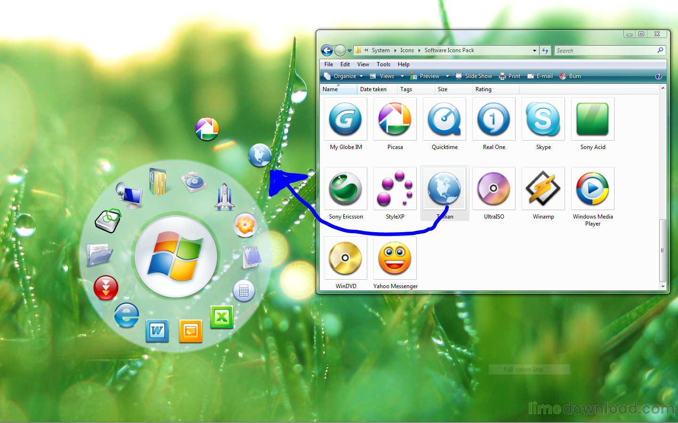Open the Help menu
Viewport: 678px width, 423px height.
404,64
